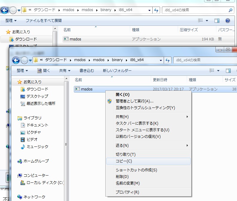The width and height of the screenshot is (237, 201).
Task: Toggle preview pane in front window
Action: click(228, 70)
